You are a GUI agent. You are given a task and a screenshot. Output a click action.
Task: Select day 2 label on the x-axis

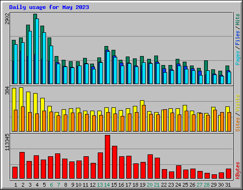23,185
